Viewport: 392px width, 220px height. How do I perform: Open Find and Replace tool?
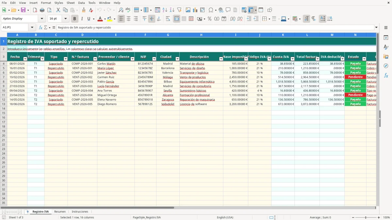(121, 10)
